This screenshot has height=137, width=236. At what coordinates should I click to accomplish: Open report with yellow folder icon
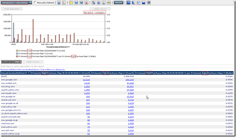(x=71, y=3)
